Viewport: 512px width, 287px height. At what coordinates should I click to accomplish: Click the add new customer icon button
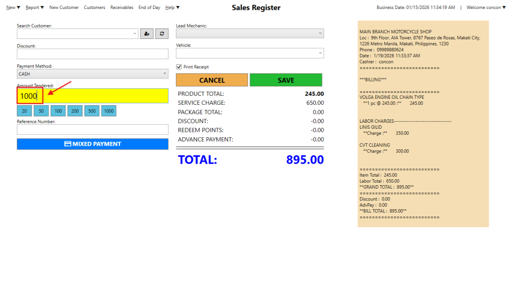tap(146, 33)
